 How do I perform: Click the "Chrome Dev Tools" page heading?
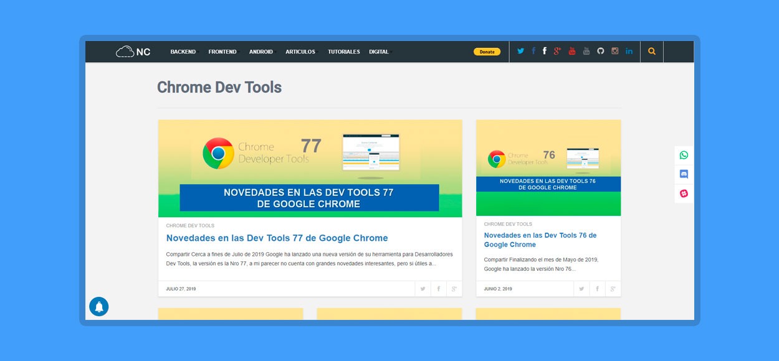219,87
